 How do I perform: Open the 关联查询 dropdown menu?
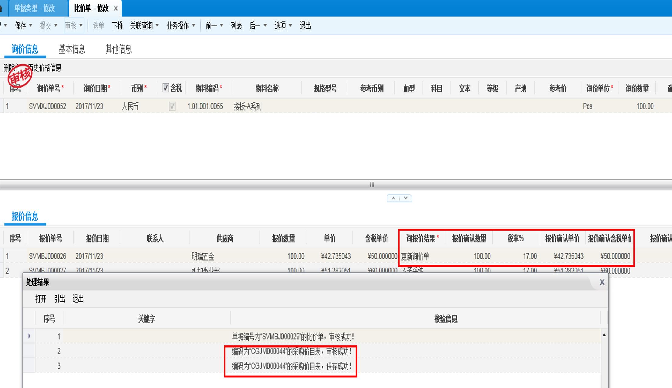coord(144,26)
